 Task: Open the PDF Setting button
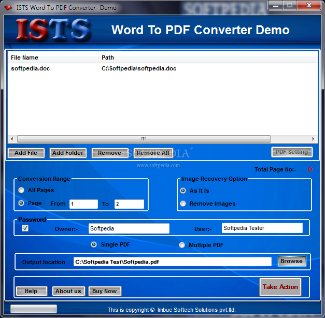click(x=292, y=152)
